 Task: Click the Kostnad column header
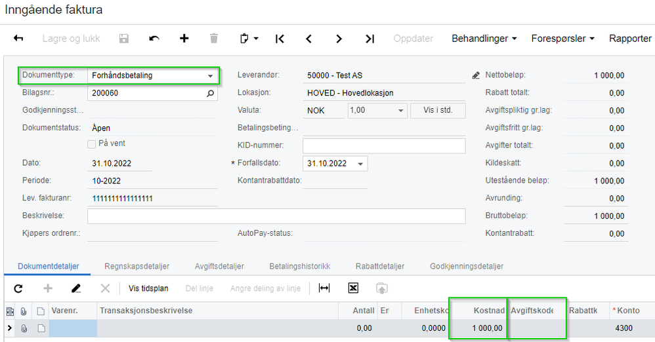(x=478, y=311)
